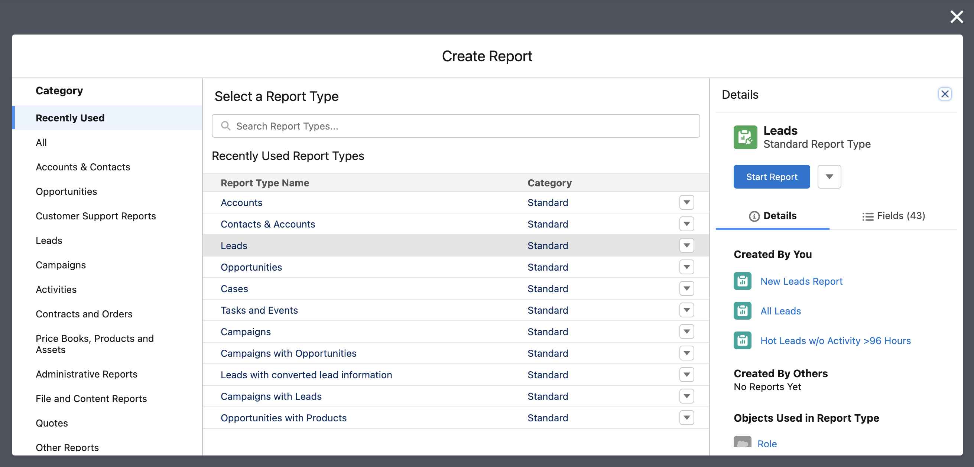Open the Cases row dropdown arrow
Viewport: 974px width, 467px height.
pyautogui.click(x=686, y=289)
